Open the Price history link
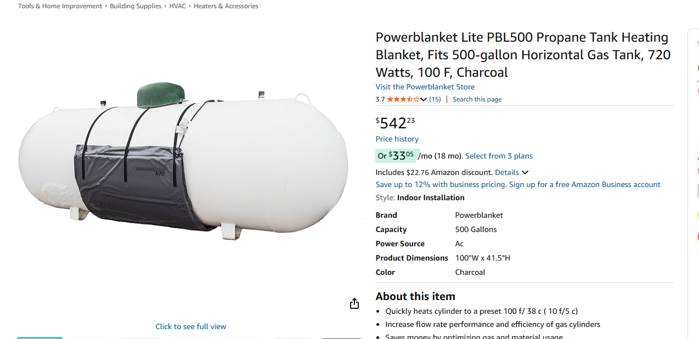This screenshot has width=699, height=339. coord(397,139)
